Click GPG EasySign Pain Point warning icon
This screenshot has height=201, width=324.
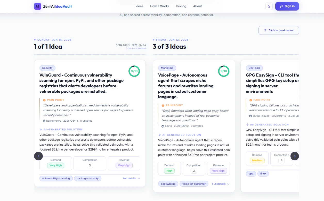pos(250,100)
